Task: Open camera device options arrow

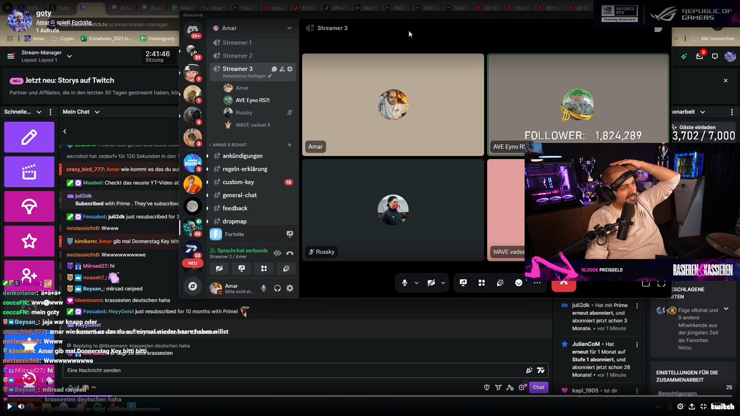Action: pyautogui.click(x=443, y=283)
